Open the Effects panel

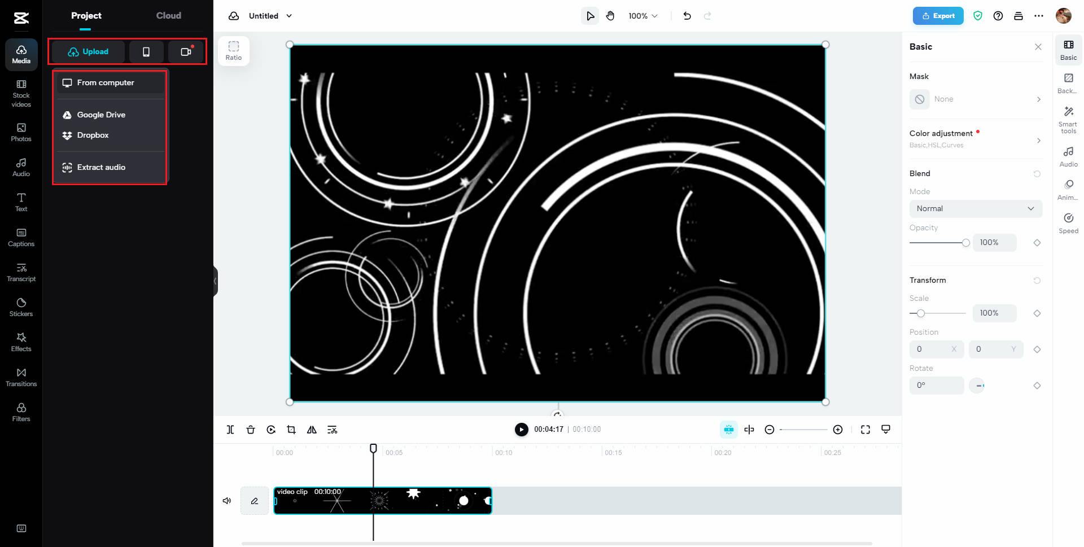coord(21,343)
